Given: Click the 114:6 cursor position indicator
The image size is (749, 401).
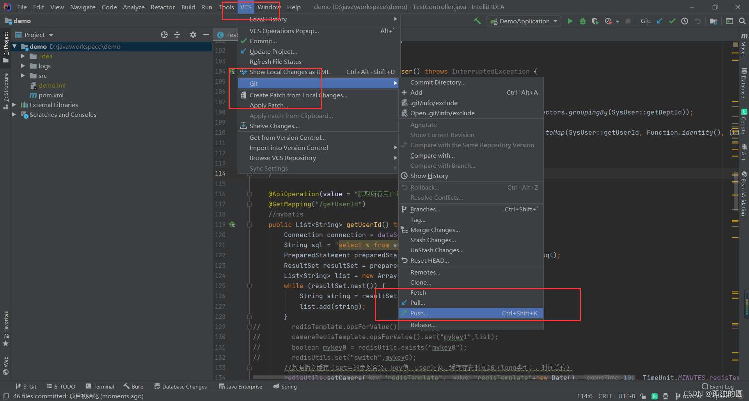Looking at the screenshot, I should coord(584,396).
